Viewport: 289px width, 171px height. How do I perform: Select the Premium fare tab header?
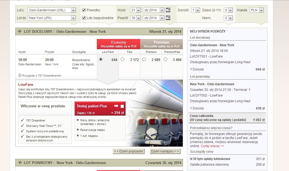pos(162,44)
